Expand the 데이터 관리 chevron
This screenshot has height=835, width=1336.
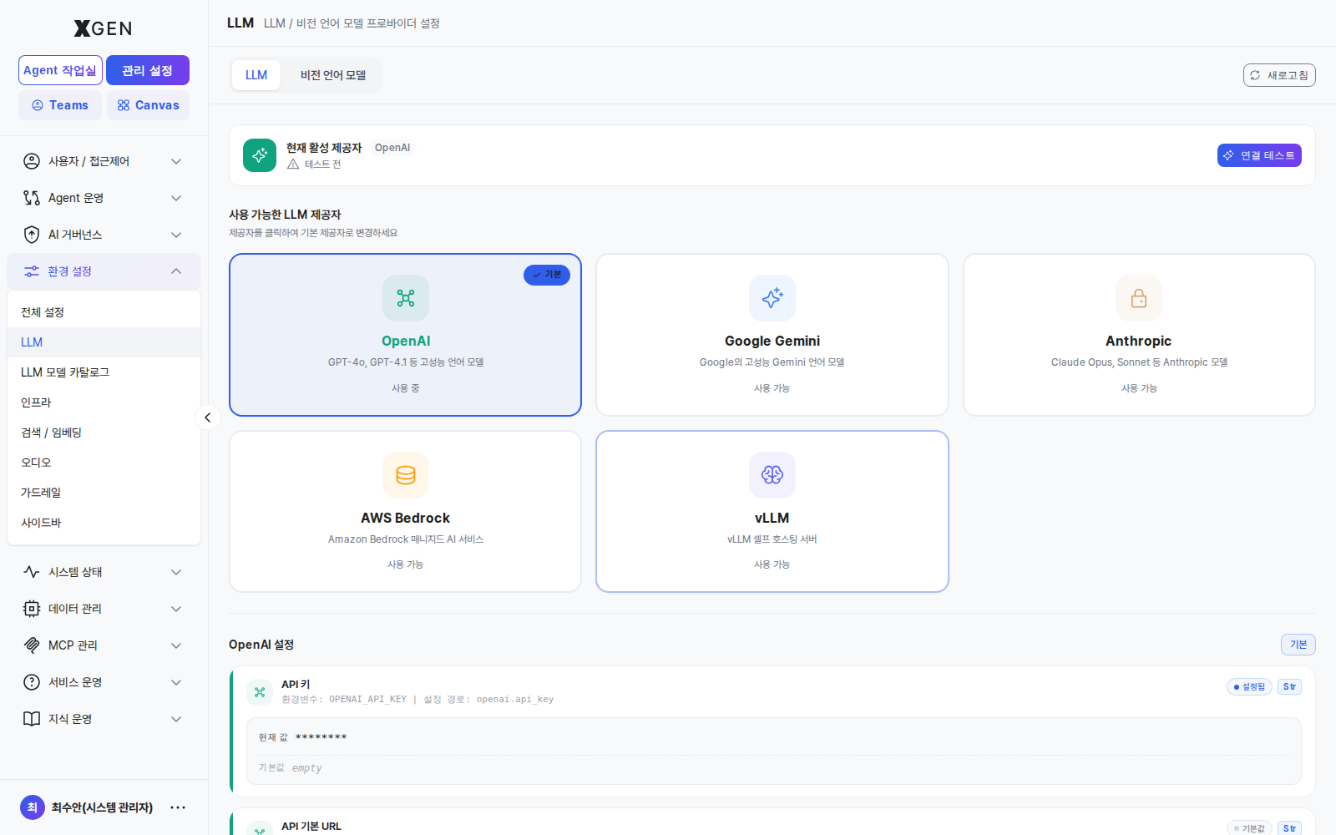pyautogui.click(x=176, y=609)
